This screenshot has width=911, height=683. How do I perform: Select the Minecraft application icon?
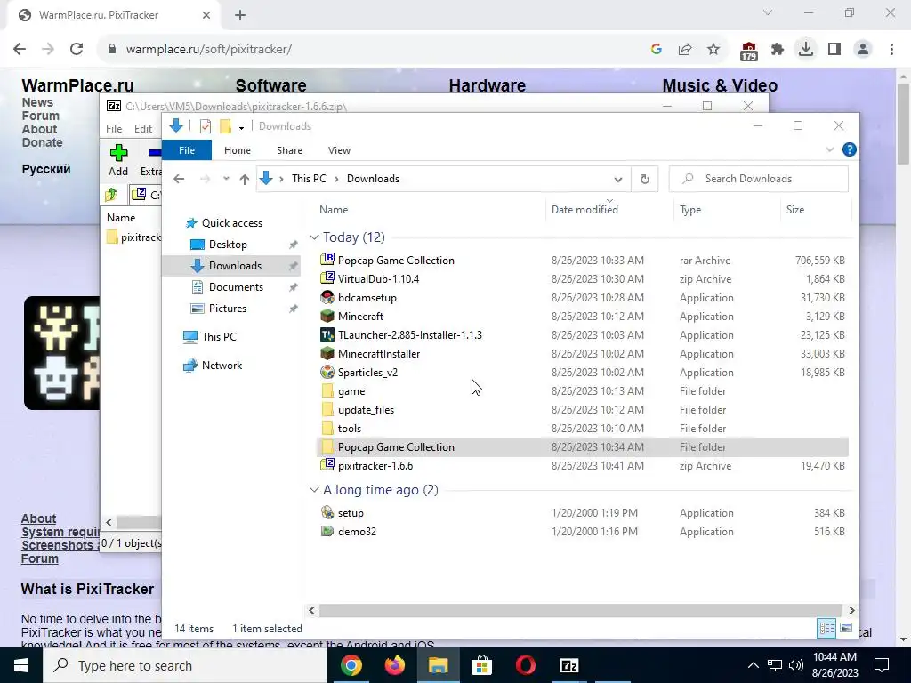point(327,316)
